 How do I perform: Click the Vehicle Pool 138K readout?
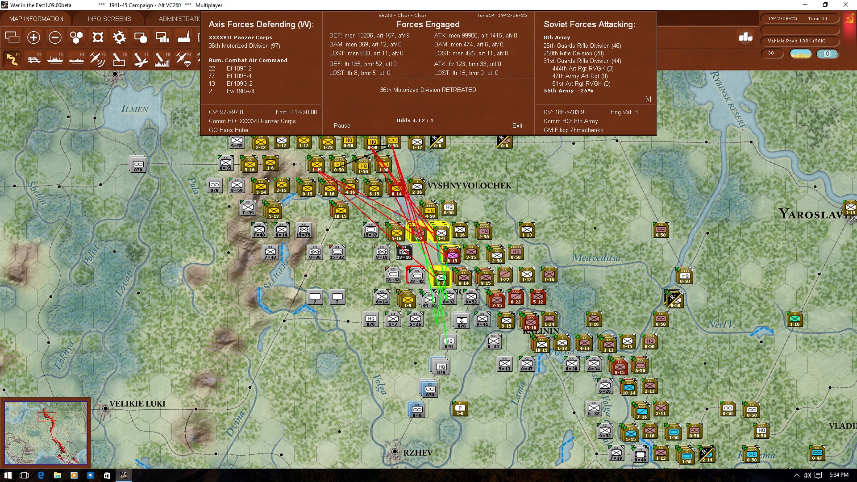(800, 41)
